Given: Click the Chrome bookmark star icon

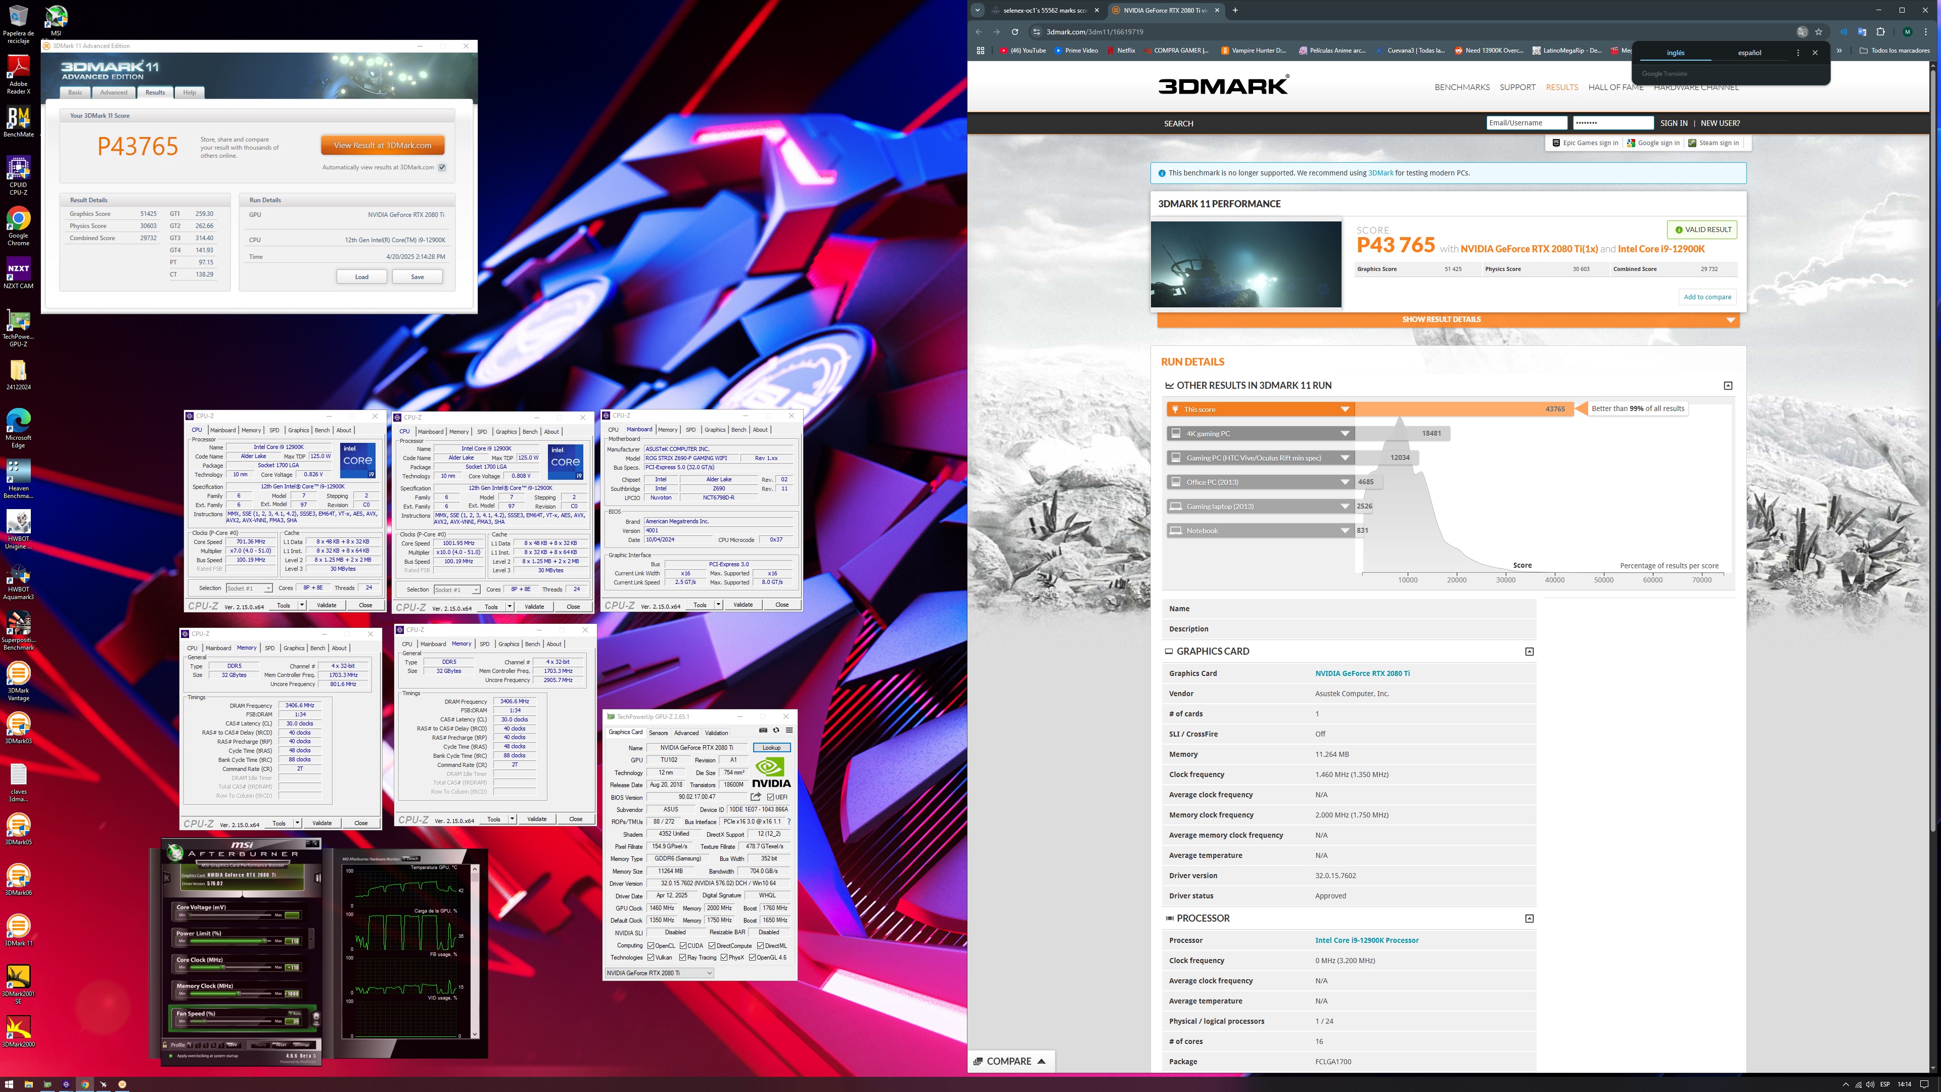Looking at the screenshot, I should (x=1818, y=32).
